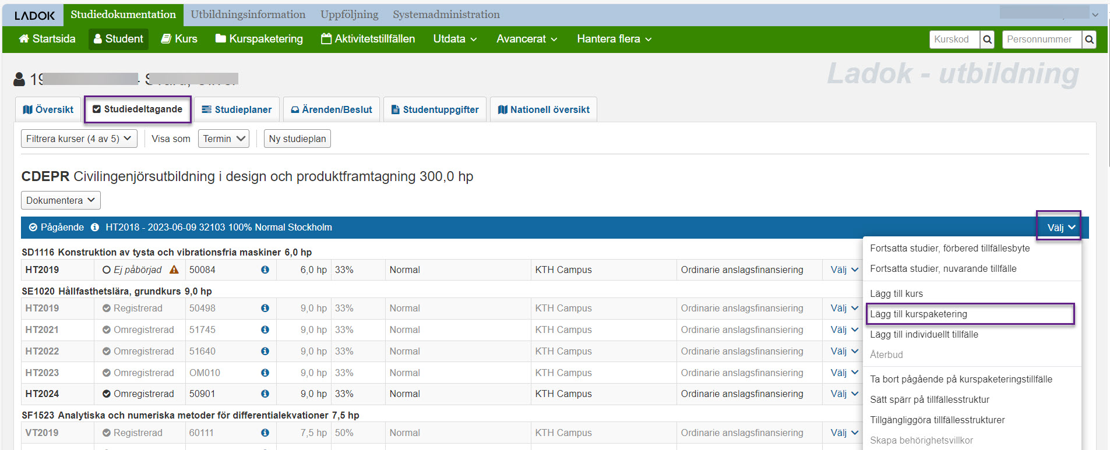This screenshot has height=450, width=1110.
Task: Click the LADOK logo
Action: click(34, 16)
